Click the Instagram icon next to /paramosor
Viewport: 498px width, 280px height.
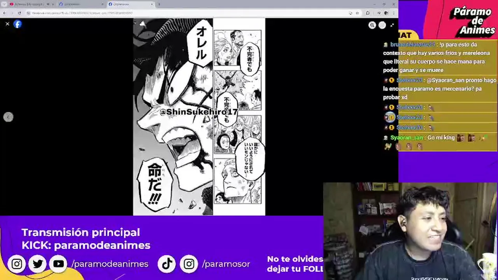point(189,264)
